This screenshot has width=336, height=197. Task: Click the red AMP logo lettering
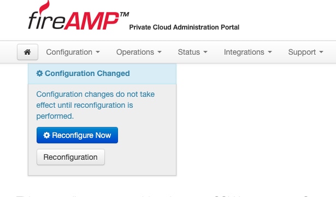coord(91,21)
